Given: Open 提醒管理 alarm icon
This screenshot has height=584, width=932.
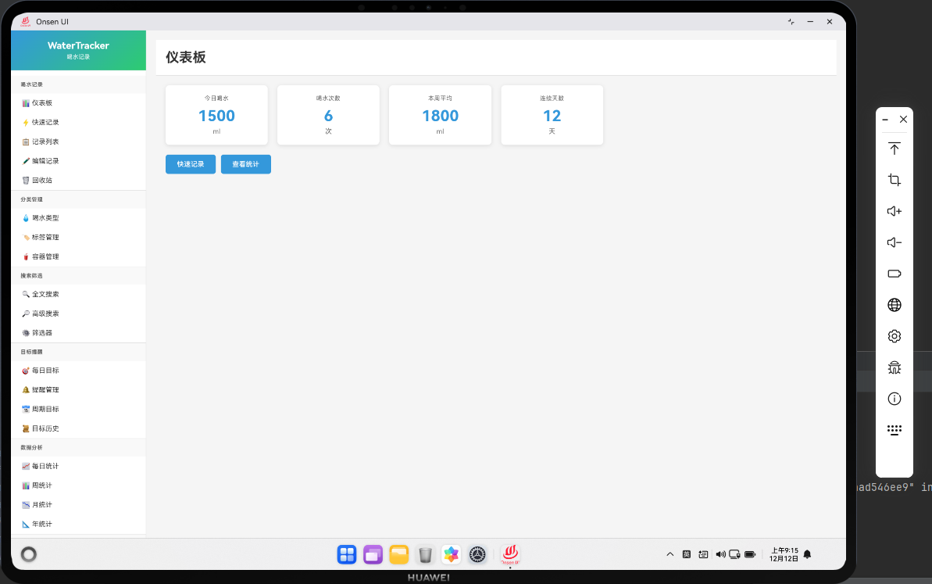Looking at the screenshot, I should click(26, 389).
